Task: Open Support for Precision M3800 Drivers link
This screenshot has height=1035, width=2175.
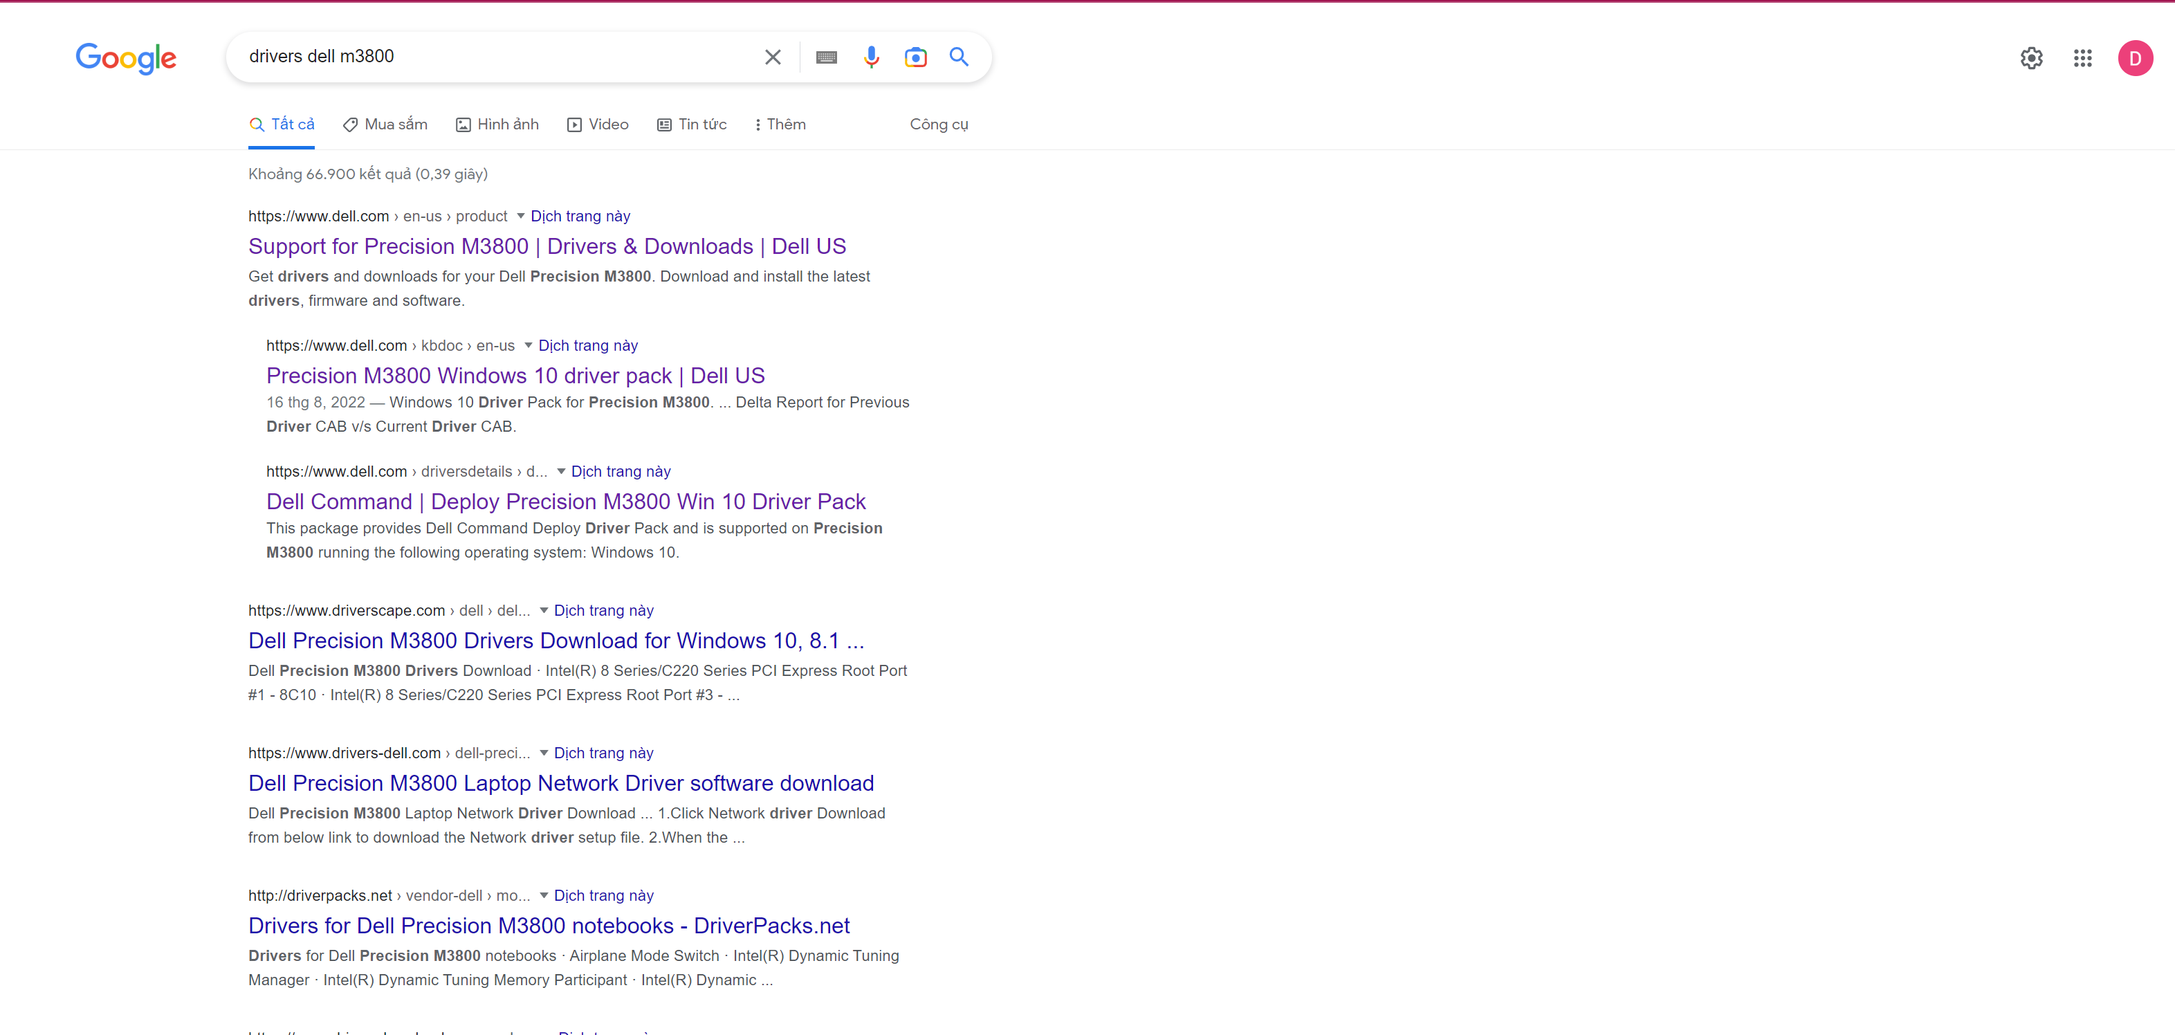Action: coord(547,246)
